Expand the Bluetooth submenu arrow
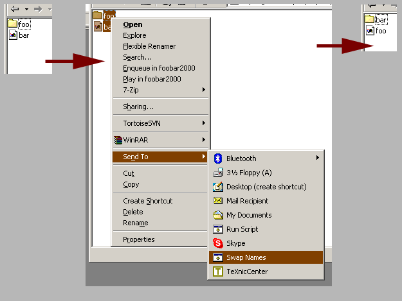Image resolution: width=402 pixels, height=301 pixels. click(317, 159)
